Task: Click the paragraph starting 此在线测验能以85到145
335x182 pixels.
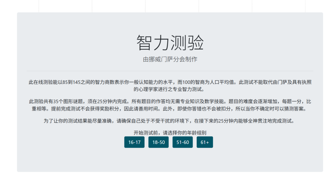Action: [x=170, y=86]
